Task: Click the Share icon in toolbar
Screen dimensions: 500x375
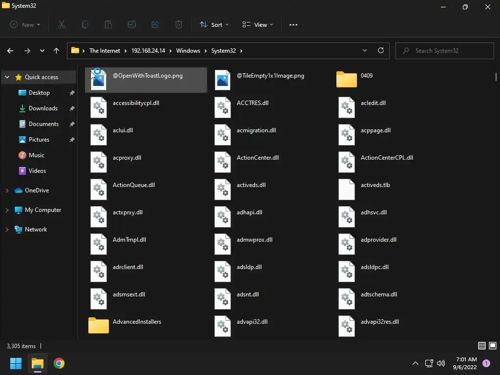Action: (x=155, y=24)
